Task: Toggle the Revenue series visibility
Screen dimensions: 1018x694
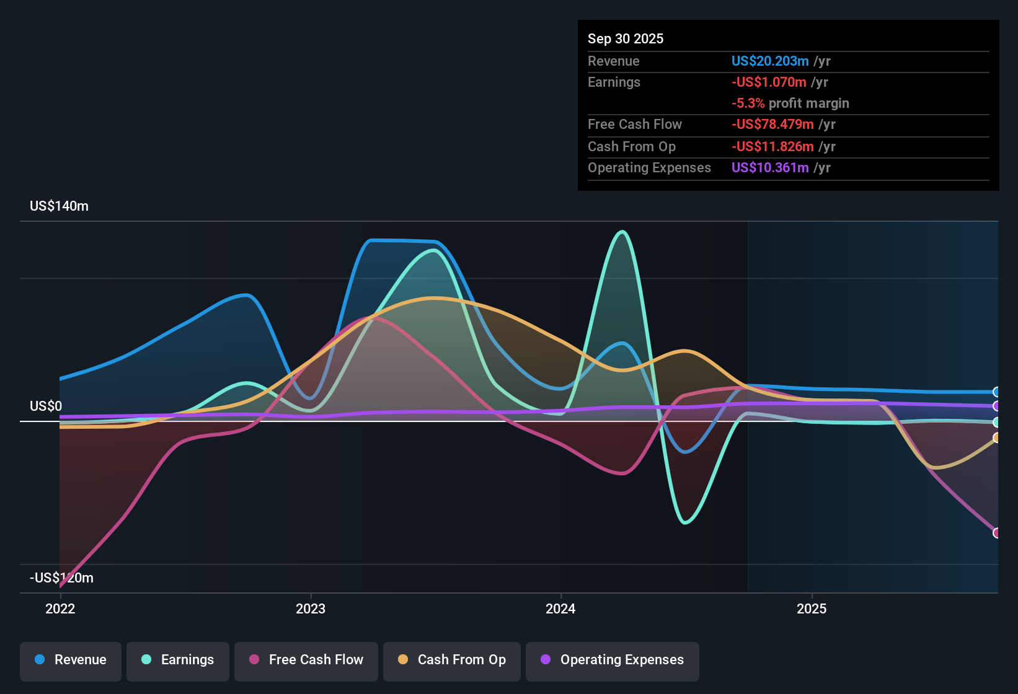Action: click(70, 660)
